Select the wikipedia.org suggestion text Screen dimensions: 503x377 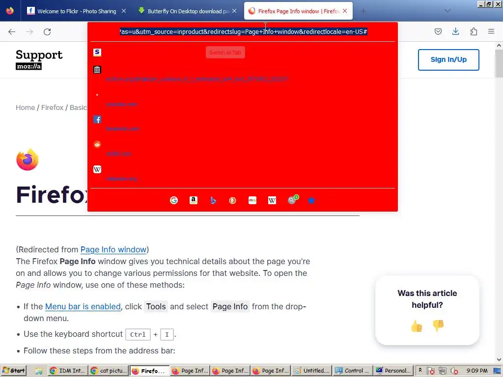pos(121,179)
